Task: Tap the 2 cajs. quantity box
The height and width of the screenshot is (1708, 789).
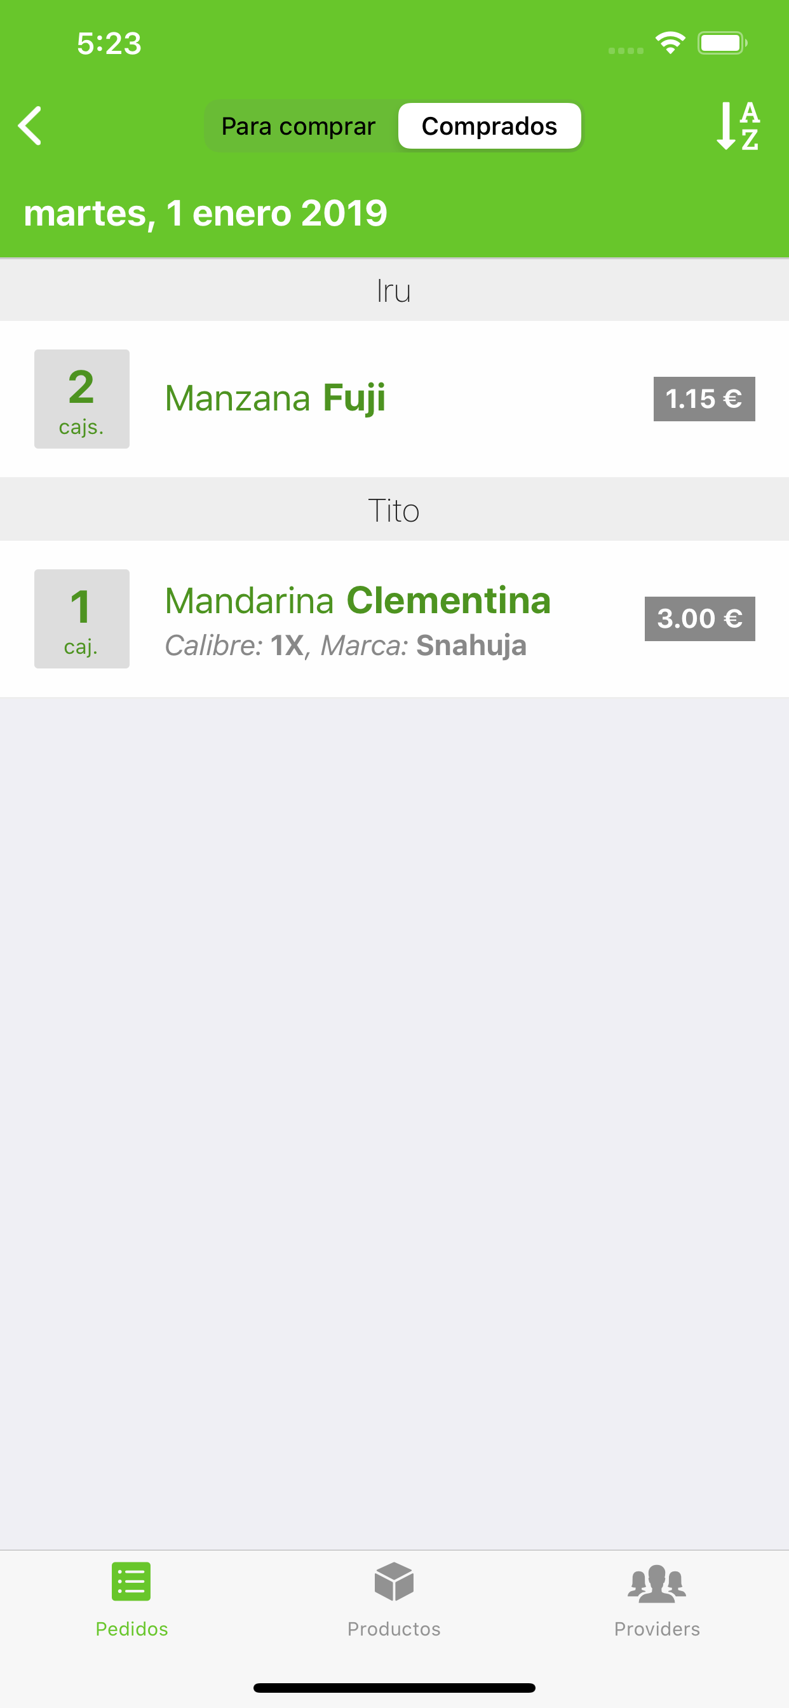Action: click(x=81, y=399)
